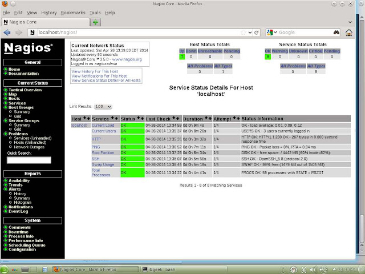Click the USB device notifier tray icon
The image size is (365, 274).
point(323,269)
